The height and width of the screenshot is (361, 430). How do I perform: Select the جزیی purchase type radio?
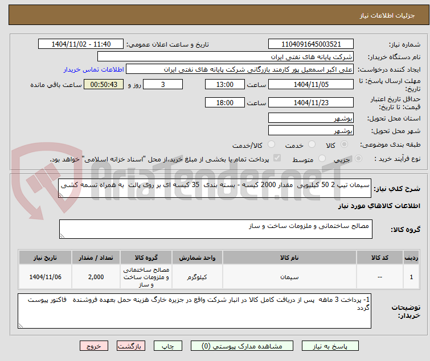point(358,159)
